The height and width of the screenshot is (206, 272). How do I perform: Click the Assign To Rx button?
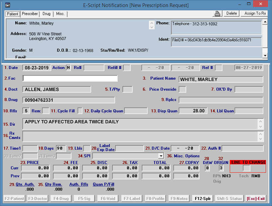tap(255, 13)
